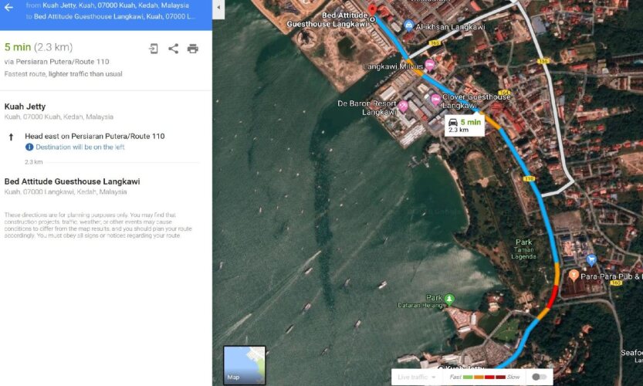Print the directions

[x=192, y=49]
